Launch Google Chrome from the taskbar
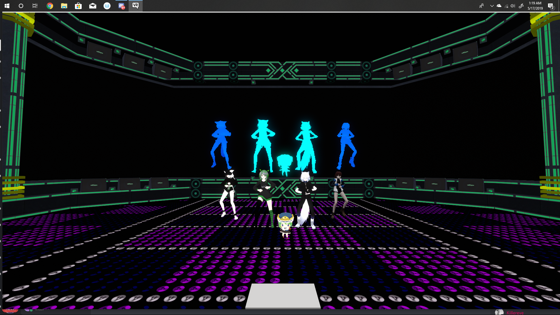 tap(50, 6)
